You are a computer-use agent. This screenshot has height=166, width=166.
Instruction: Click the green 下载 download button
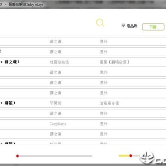coord(153,27)
